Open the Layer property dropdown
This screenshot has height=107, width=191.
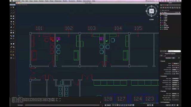click(175, 65)
